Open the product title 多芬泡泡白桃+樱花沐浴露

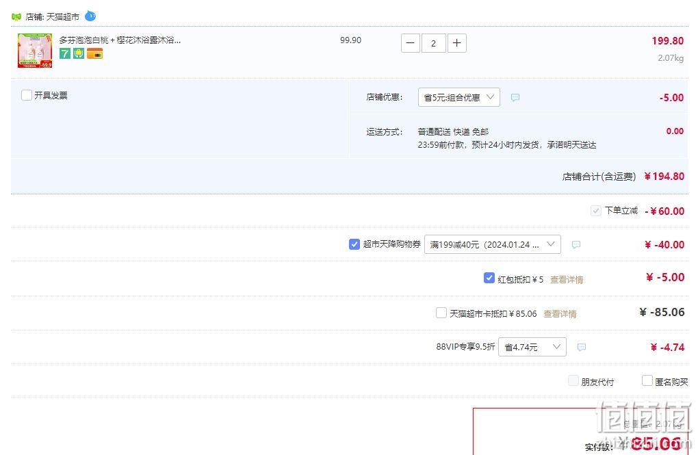pyautogui.click(x=120, y=40)
